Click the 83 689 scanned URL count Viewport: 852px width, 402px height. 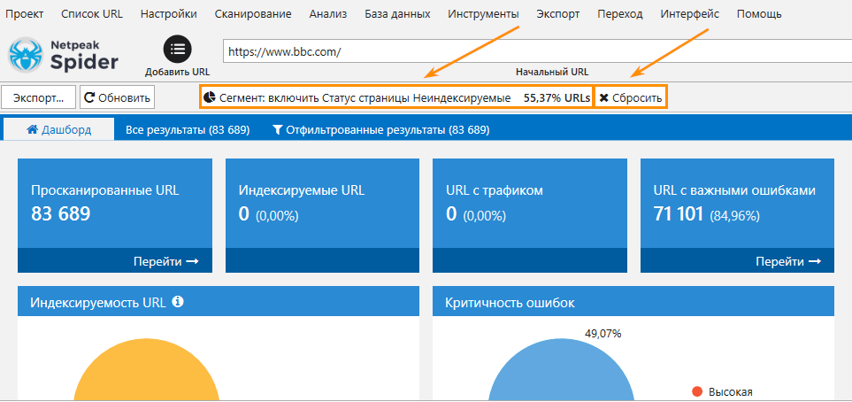[x=61, y=214]
